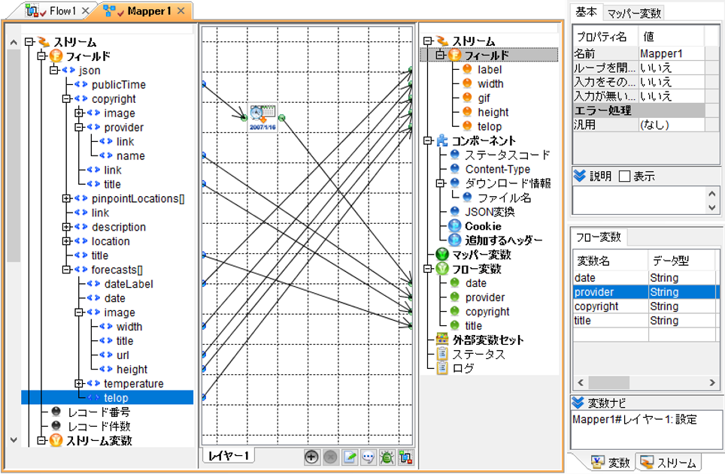
Task: Click the JSON変換 blue sphere icon
Action: [454, 212]
